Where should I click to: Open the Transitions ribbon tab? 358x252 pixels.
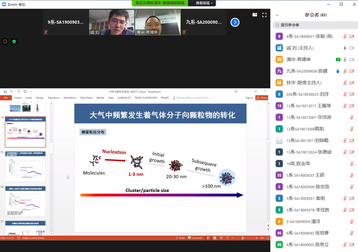click(53, 98)
